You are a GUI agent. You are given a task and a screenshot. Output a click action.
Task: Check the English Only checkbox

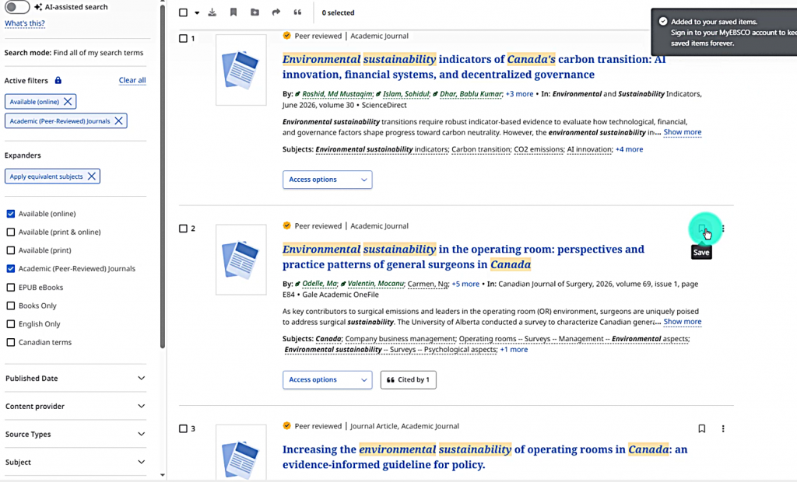point(11,324)
